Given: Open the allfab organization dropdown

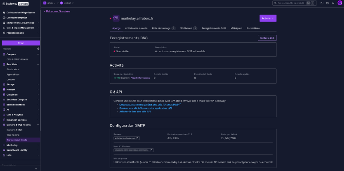Looking at the screenshot, I should point(49,3).
